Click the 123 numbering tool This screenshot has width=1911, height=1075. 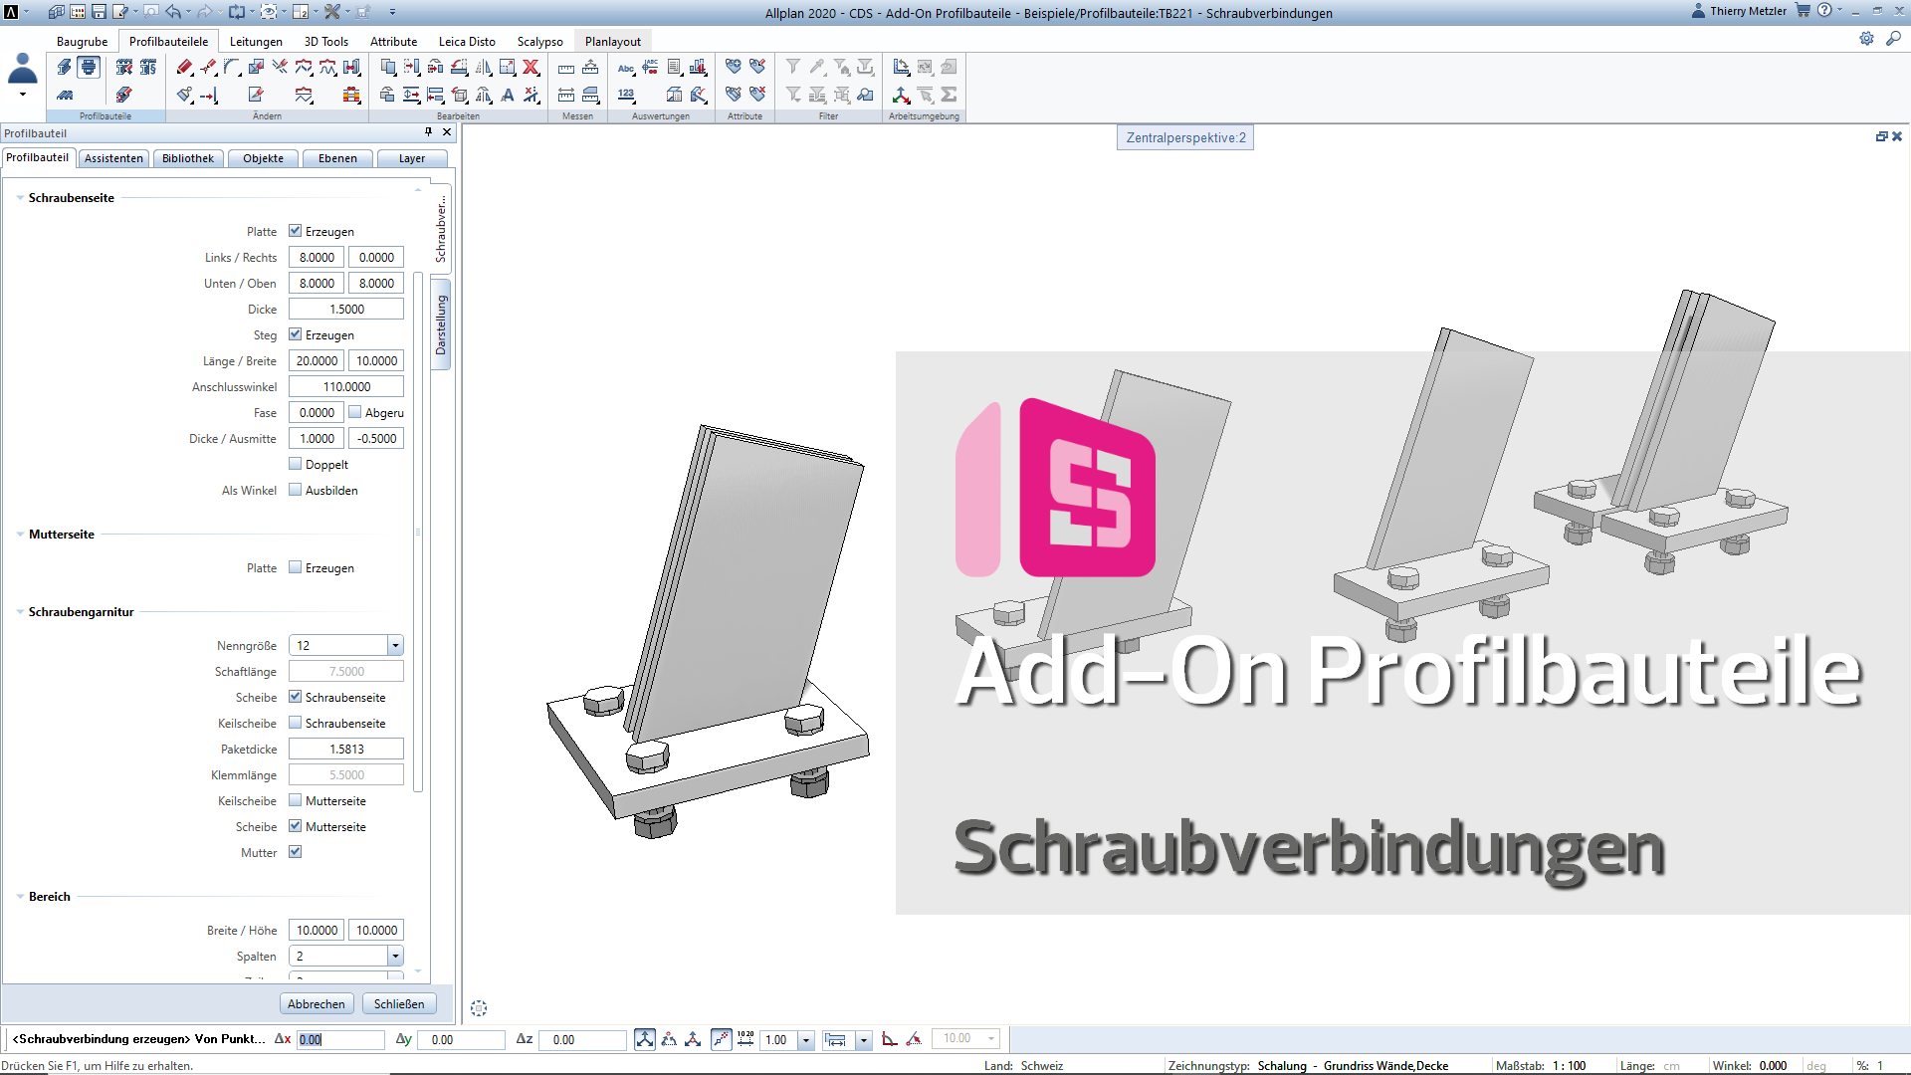625,95
